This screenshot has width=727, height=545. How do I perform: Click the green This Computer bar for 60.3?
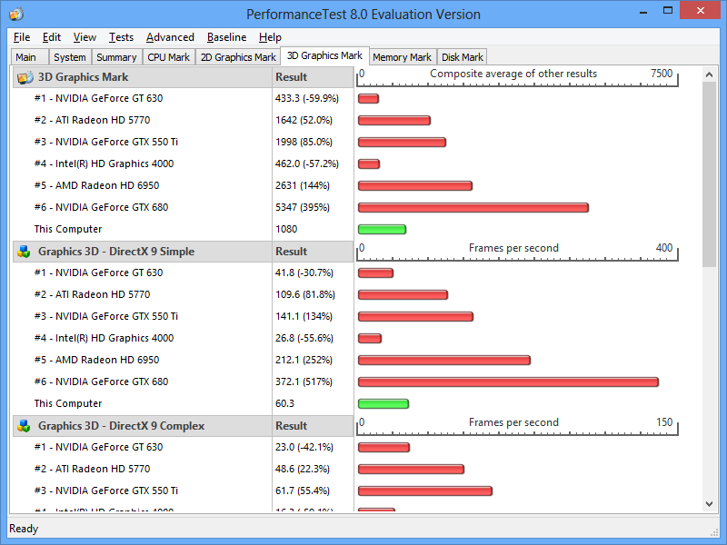coord(383,403)
